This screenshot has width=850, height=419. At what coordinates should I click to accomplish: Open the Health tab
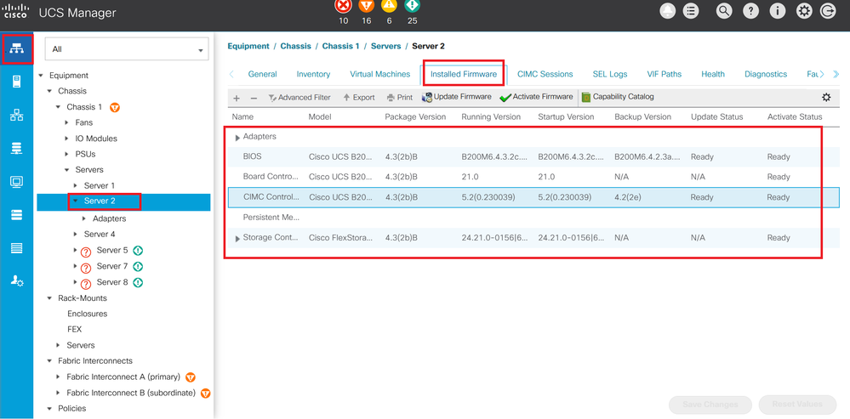pos(713,74)
